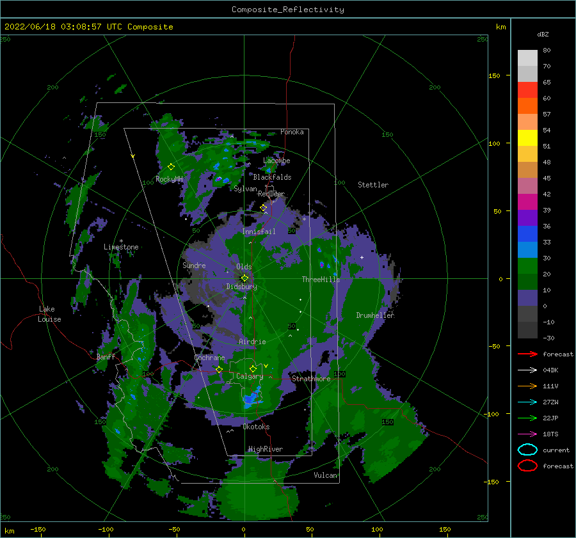
Task: Select the orange 57 dBZ color swatch
Action: coord(527,106)
